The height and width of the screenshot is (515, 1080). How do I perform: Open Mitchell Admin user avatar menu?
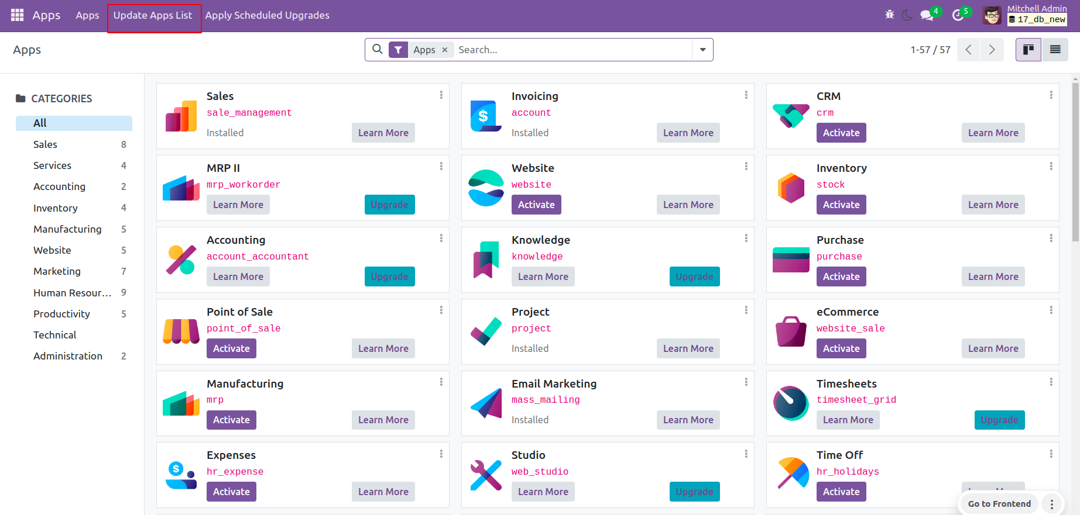click(992, 15)
